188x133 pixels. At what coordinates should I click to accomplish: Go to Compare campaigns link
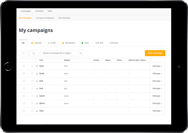45,18
